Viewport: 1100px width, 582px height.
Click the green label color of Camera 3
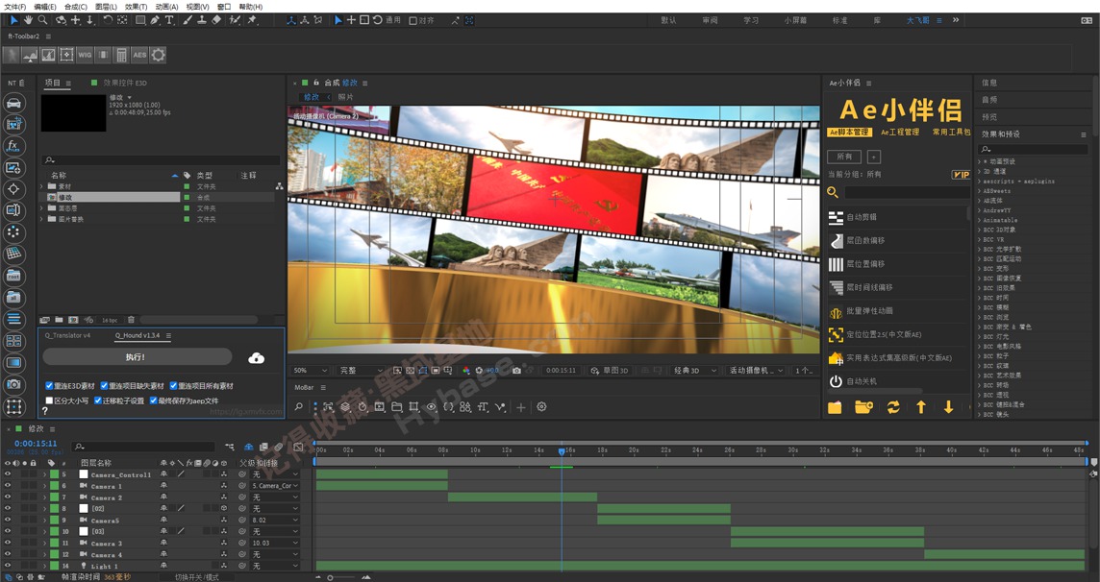coord(54,543)
